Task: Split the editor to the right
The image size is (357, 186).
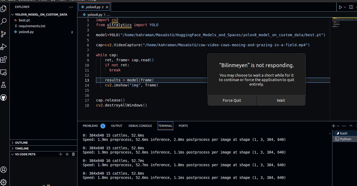Action: pos(351,7)
